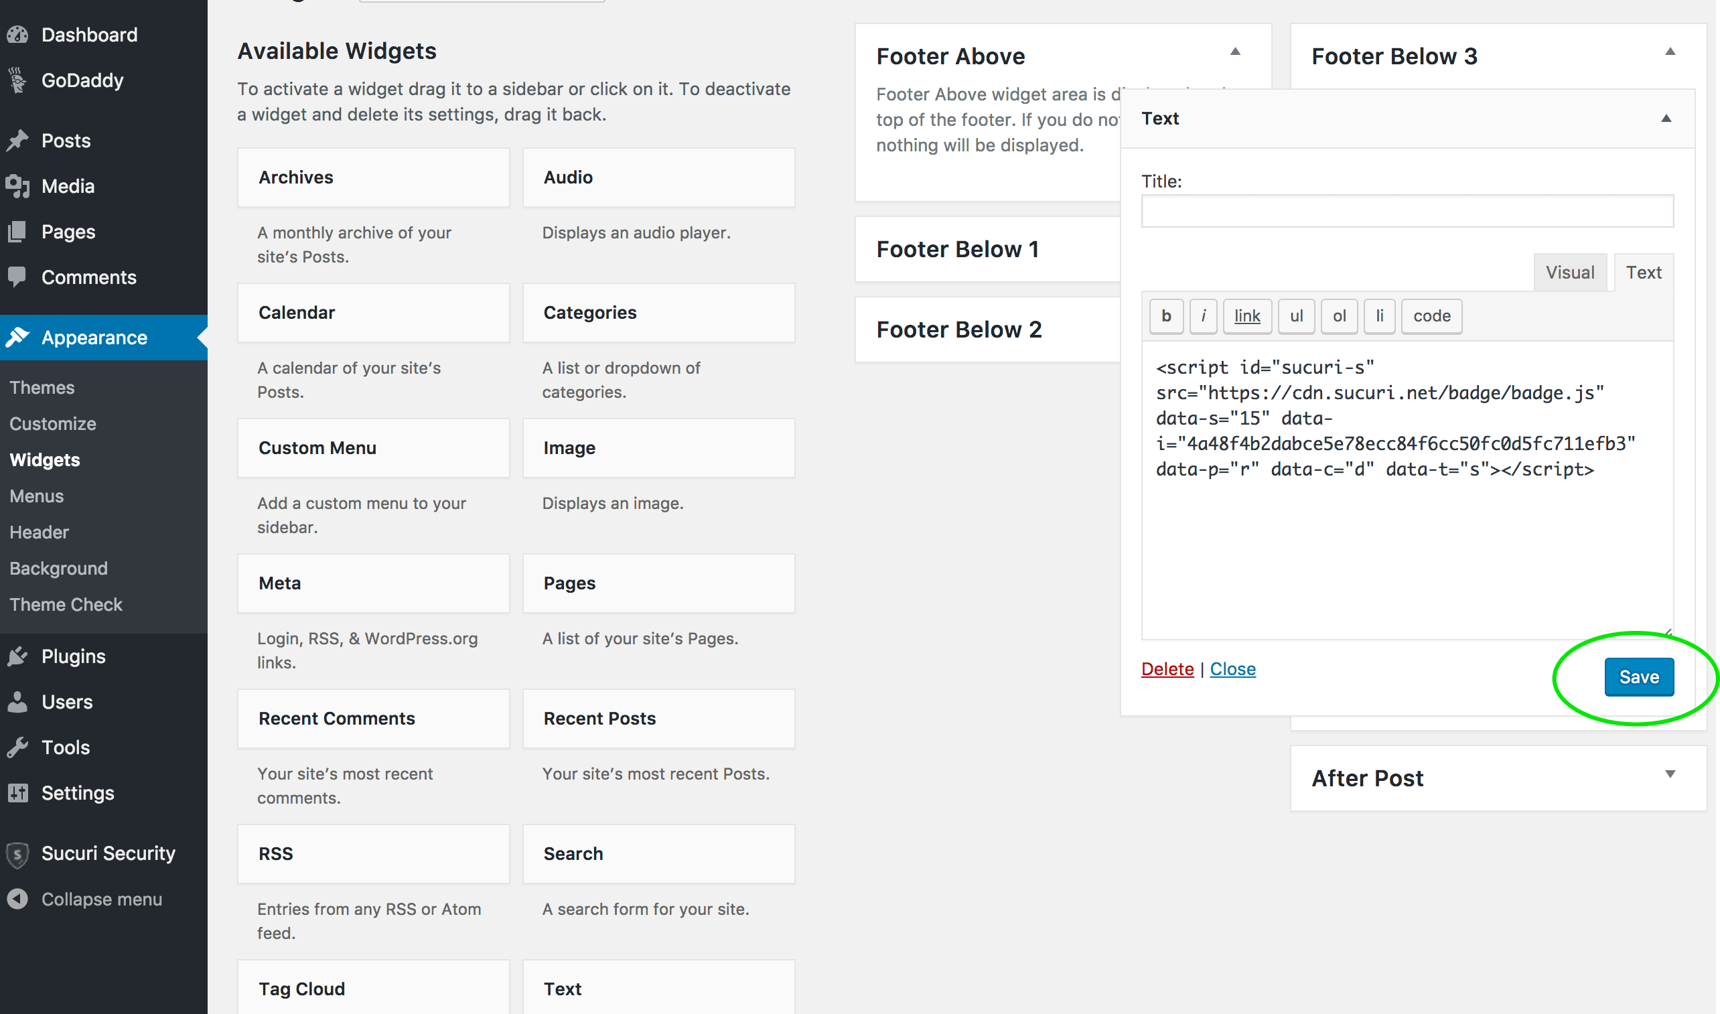Close the current Text widget editor
The image size is (1720, 1014).
pos(1234,669)
